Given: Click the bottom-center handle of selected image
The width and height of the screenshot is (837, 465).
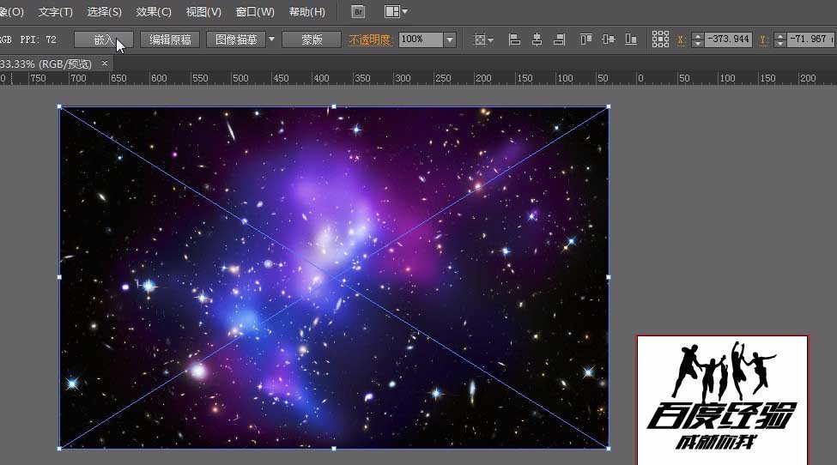Looking at the screenshot, I should [x=334, y=449].
